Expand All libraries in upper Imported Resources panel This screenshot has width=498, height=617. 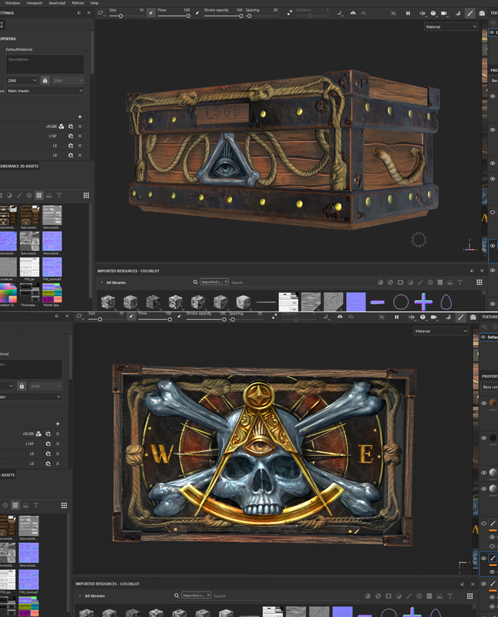[102, 282]
